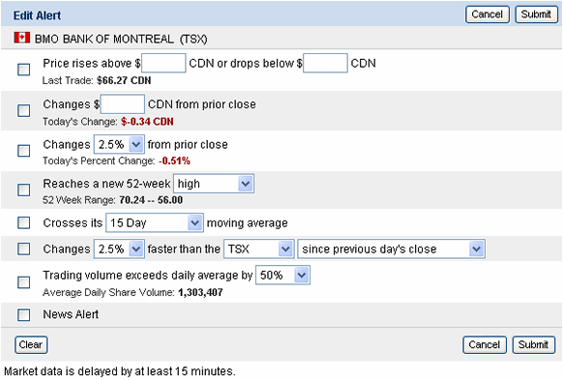Screen dimensions: 563x380
Task: Enable the new 52-week high alert checkbox
Action: [23, 190]
